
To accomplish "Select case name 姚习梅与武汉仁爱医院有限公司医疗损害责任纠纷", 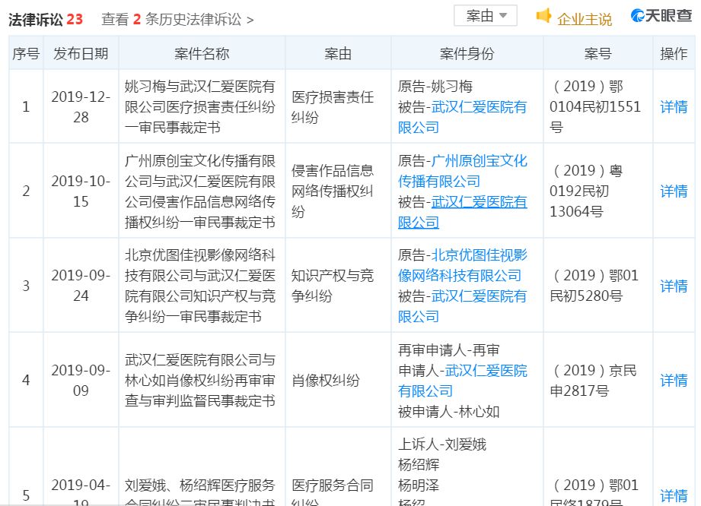I will (x=200, y=106).
